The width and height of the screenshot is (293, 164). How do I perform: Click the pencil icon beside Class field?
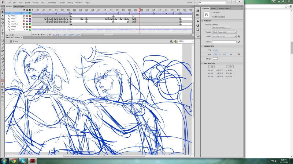(239, 42)
